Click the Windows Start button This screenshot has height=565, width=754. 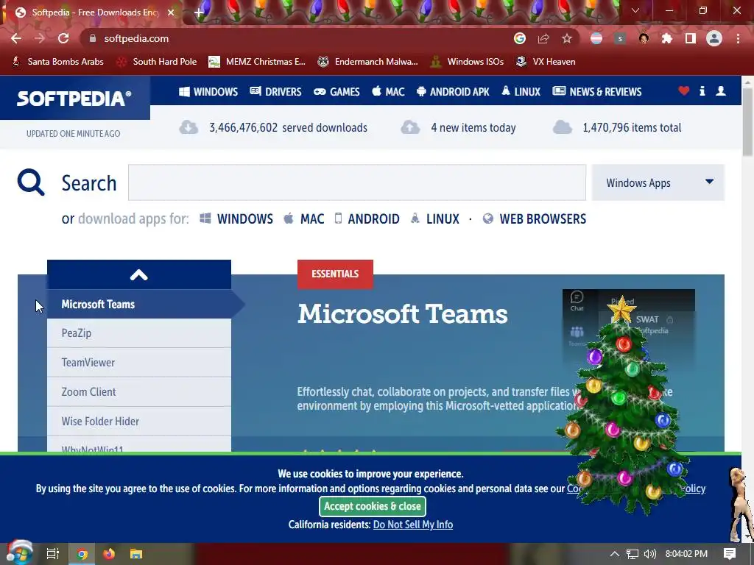point(19,554)
